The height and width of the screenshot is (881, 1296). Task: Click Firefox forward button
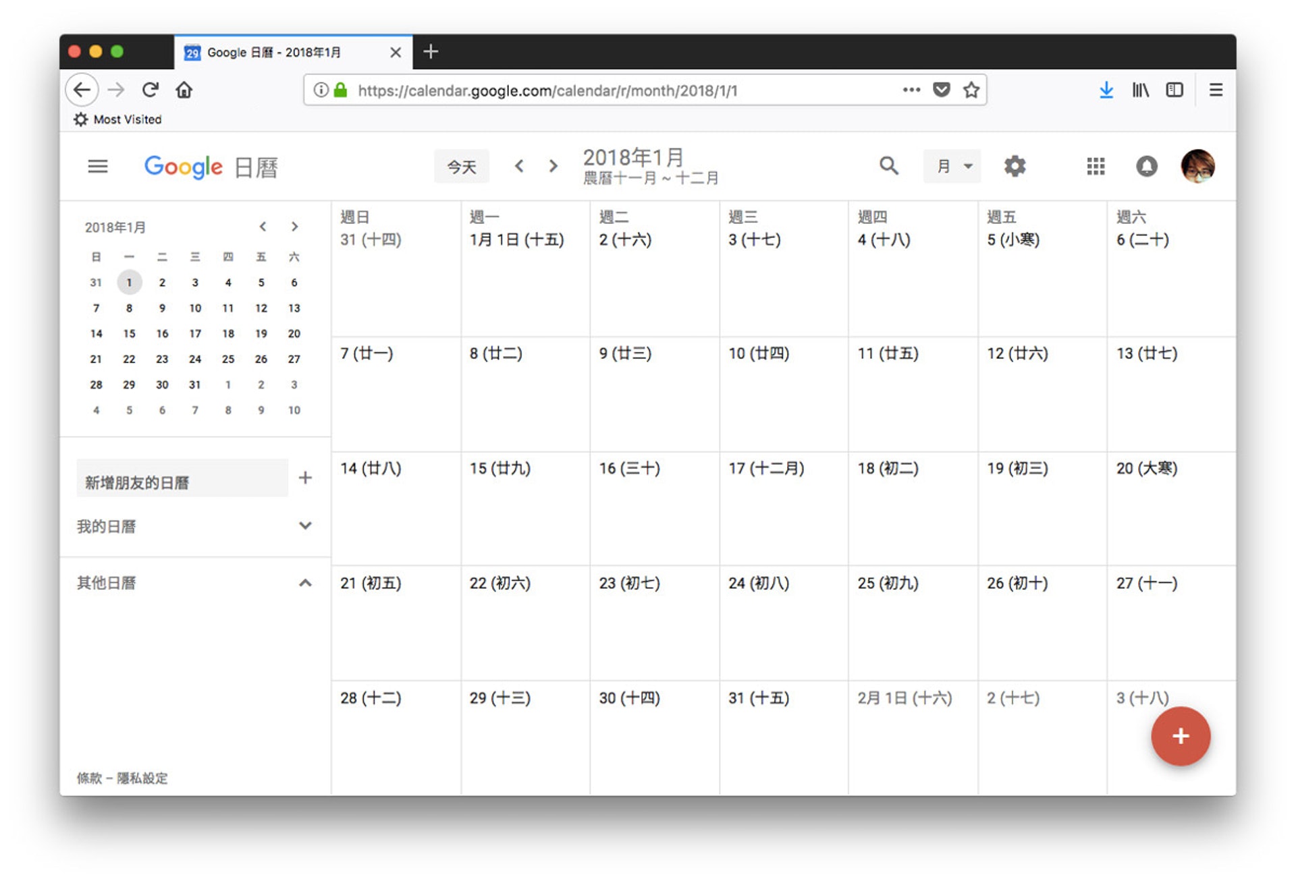(x=116, y=90)
